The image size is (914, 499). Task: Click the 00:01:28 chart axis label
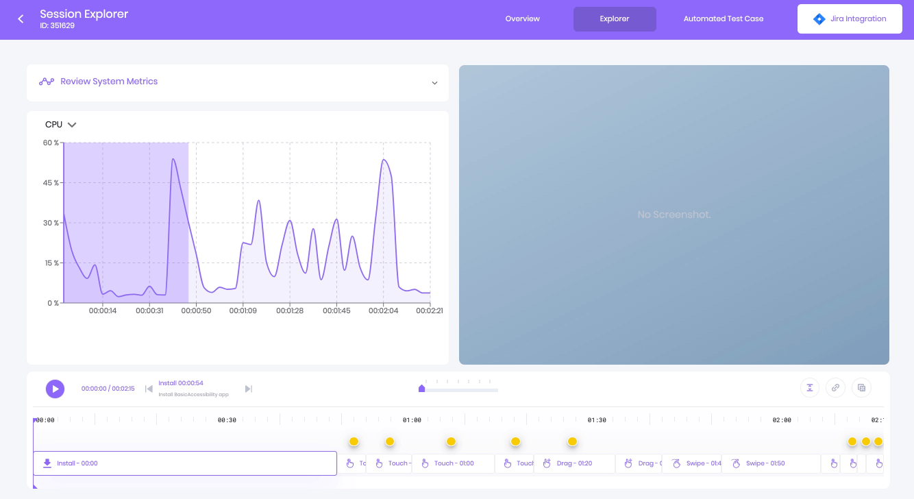[x=289, y=311]
